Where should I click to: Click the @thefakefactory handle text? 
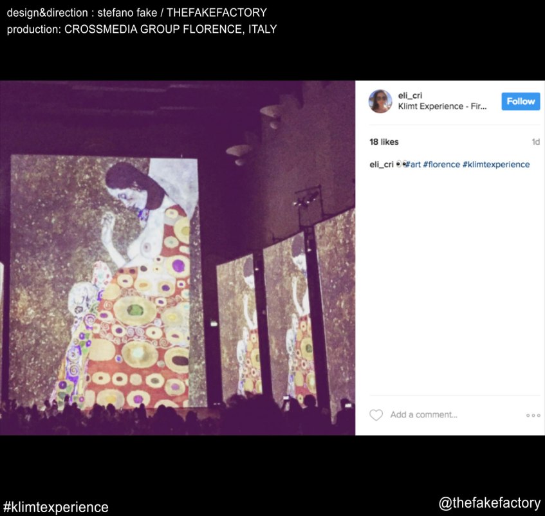click(x=490, y=503)
